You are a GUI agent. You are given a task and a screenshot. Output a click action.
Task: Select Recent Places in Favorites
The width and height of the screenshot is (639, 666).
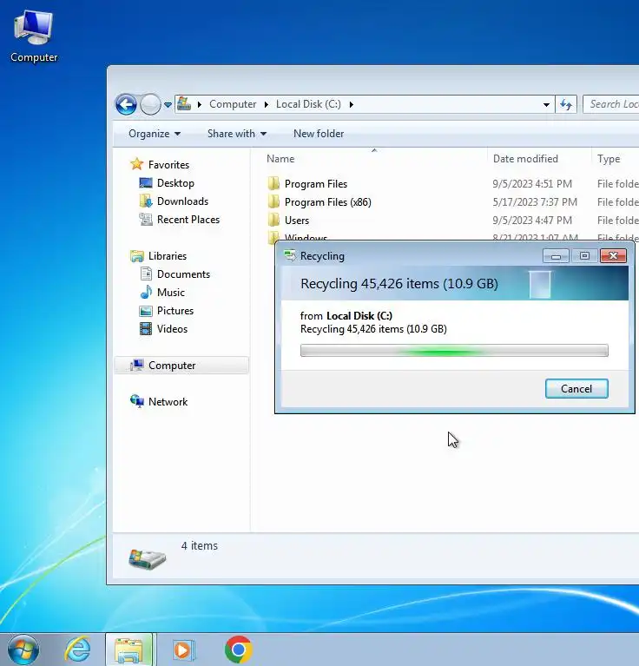pos(188,220)
